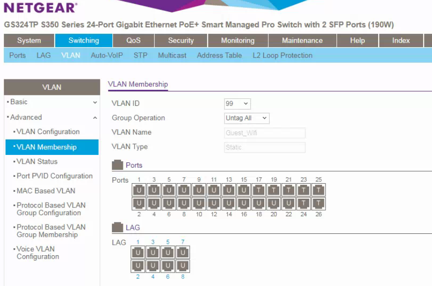Click the VLAN Name field
This screenshot has height=286, width=432.
coord(265,133)
